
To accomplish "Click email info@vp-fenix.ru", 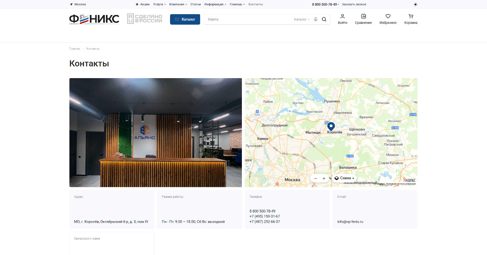I will tap(350, 222).
